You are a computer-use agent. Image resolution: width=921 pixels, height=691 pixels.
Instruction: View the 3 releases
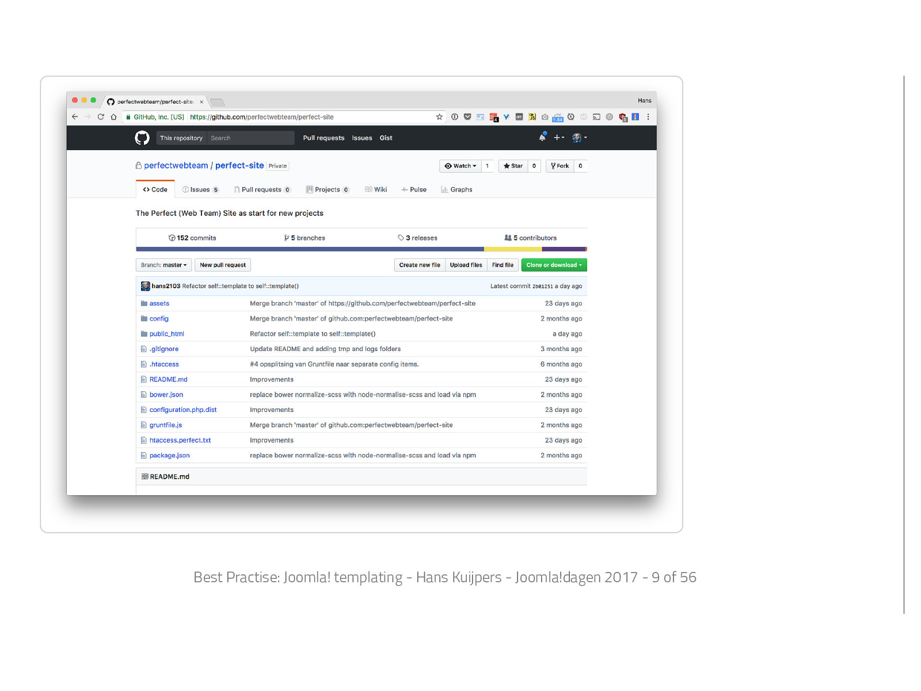(x=417, y=238)
